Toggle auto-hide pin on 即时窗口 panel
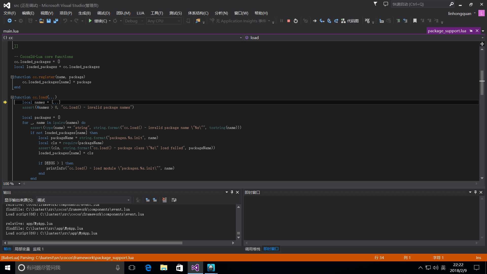Viewport: 487px width, 274px height. pyautogui.click(x=475, y=192)
